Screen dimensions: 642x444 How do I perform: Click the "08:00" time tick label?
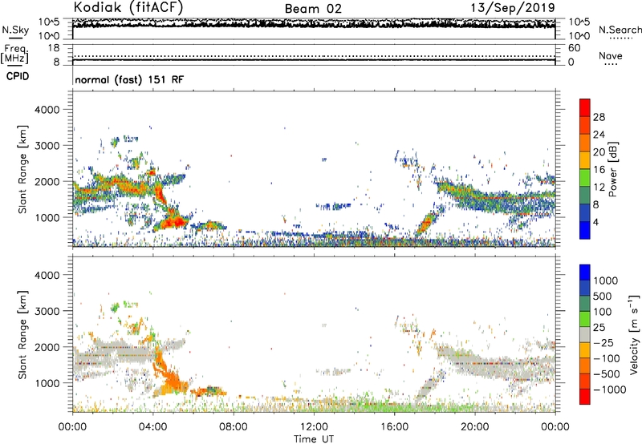pos(233,427)
